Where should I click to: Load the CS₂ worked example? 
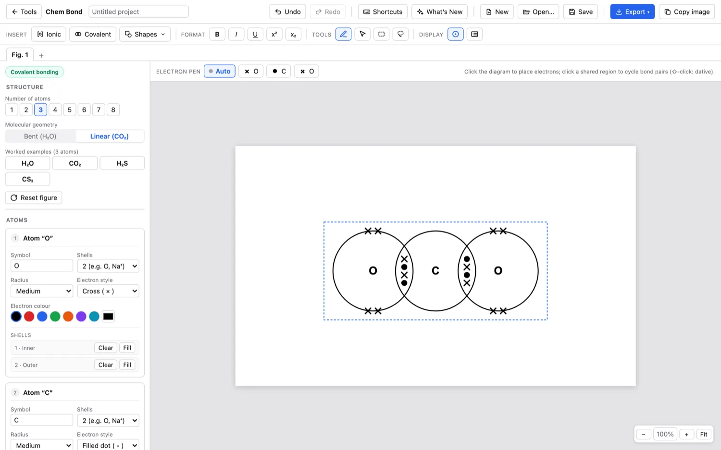click(27, 179)
